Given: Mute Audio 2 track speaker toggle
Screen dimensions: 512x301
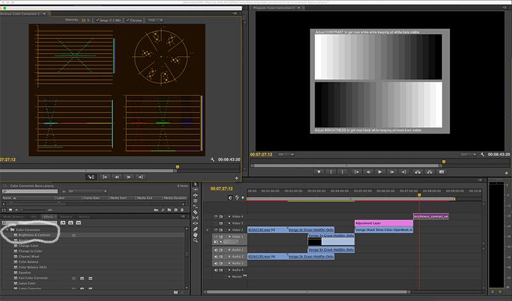Looking at the screenshot, I should 216,257.
